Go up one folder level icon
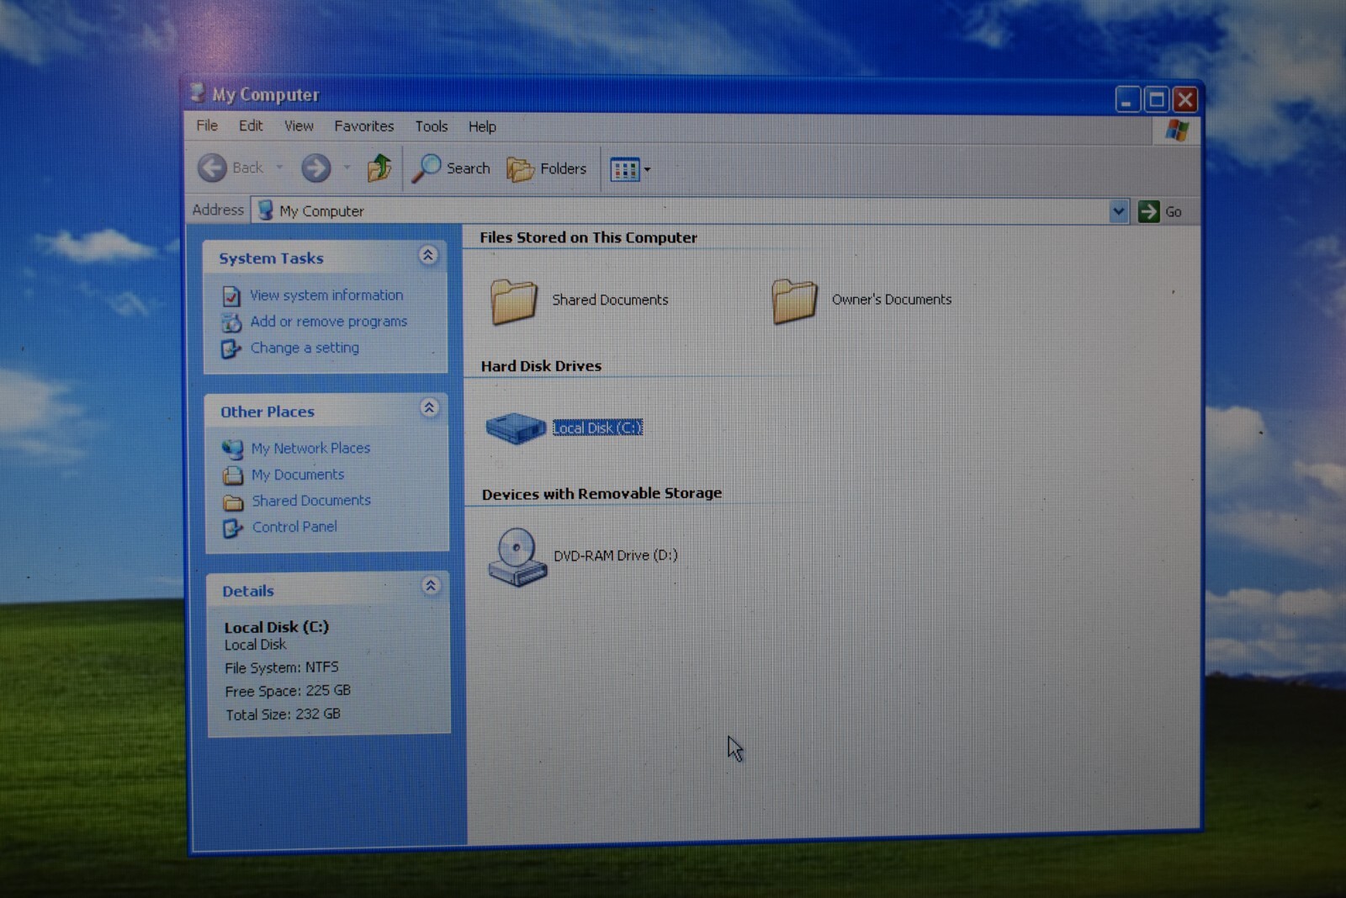This screenshot has height=898, width=1346. (379, 168)
